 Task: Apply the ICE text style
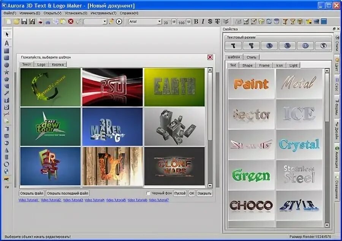click(299, 114)
